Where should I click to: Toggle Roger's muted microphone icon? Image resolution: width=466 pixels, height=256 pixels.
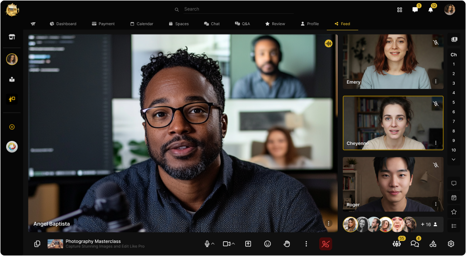coord(436,165)
